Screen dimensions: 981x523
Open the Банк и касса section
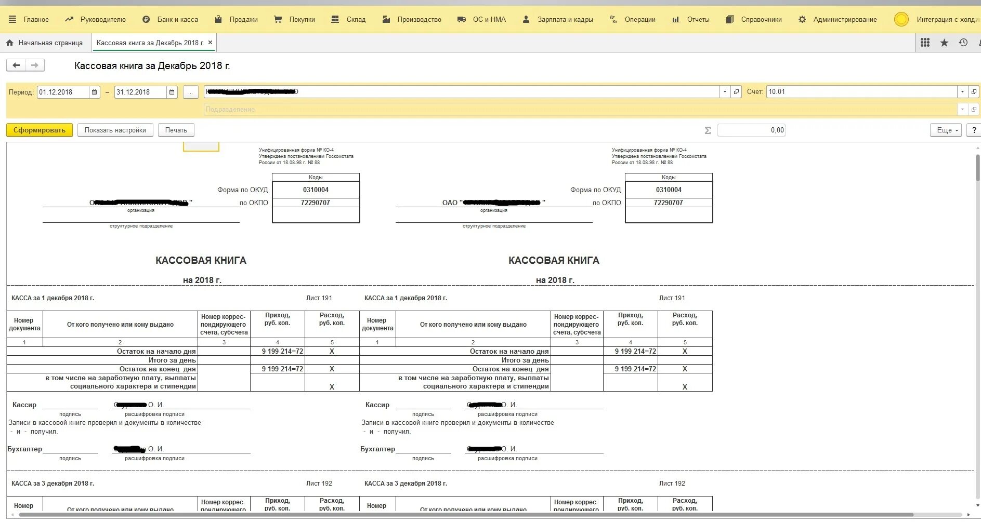click(178, 19)
